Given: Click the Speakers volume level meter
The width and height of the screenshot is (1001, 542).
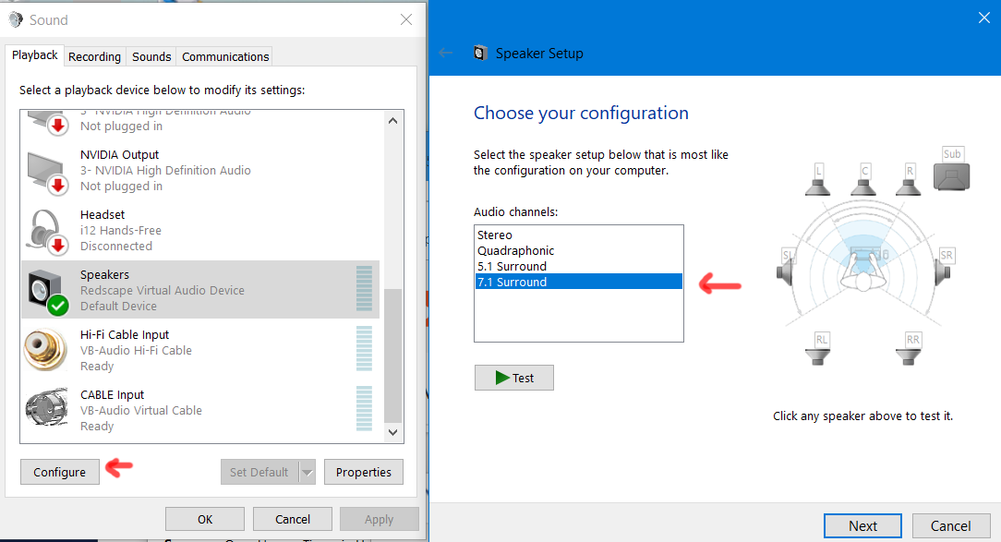Looking at the screenshot, I should point(364,289).
